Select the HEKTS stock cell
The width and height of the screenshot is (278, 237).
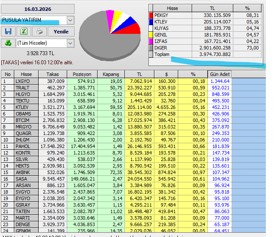point(26,166)
